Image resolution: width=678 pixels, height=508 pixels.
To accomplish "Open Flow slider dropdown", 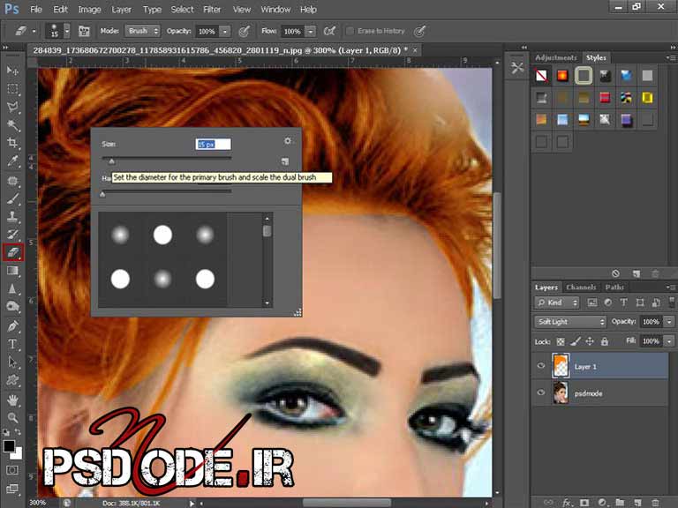I will click(x=311, y=31).
